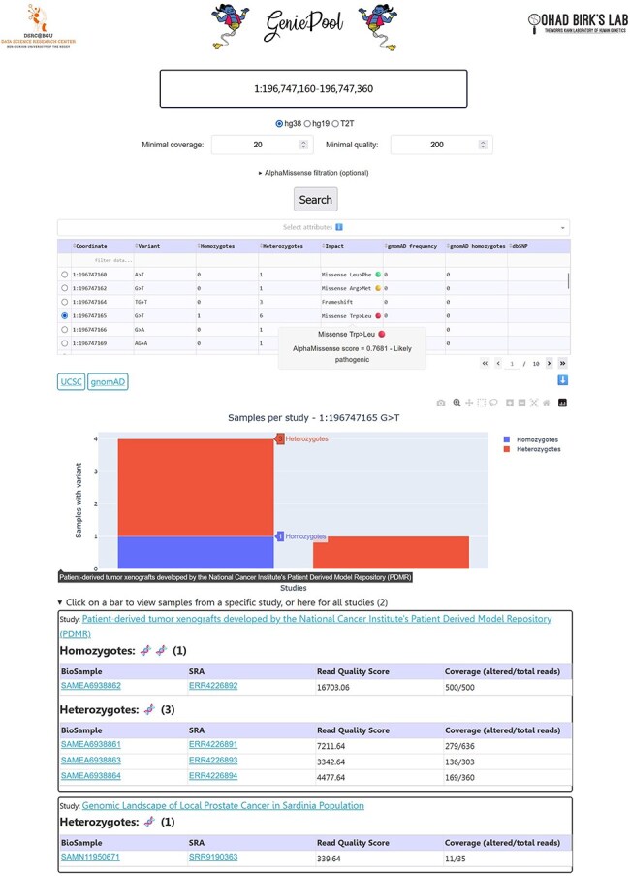This screenshot has width=630, height=876.
Task: Click the GeniePool logo title
Action: point(303,24)
